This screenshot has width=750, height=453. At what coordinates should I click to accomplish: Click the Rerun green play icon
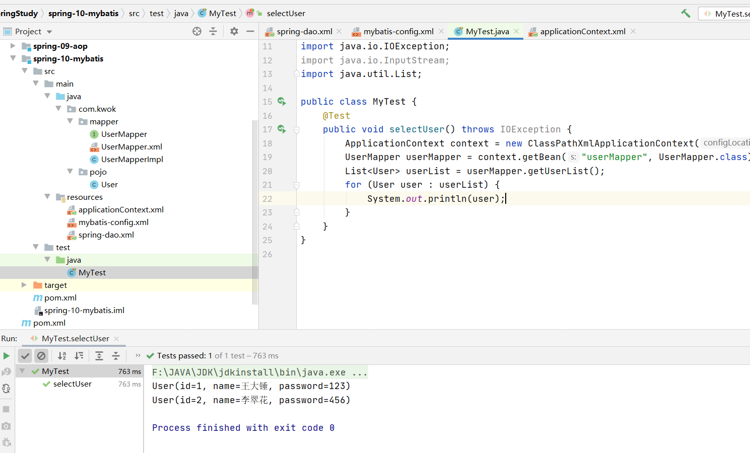pos(6,356)
